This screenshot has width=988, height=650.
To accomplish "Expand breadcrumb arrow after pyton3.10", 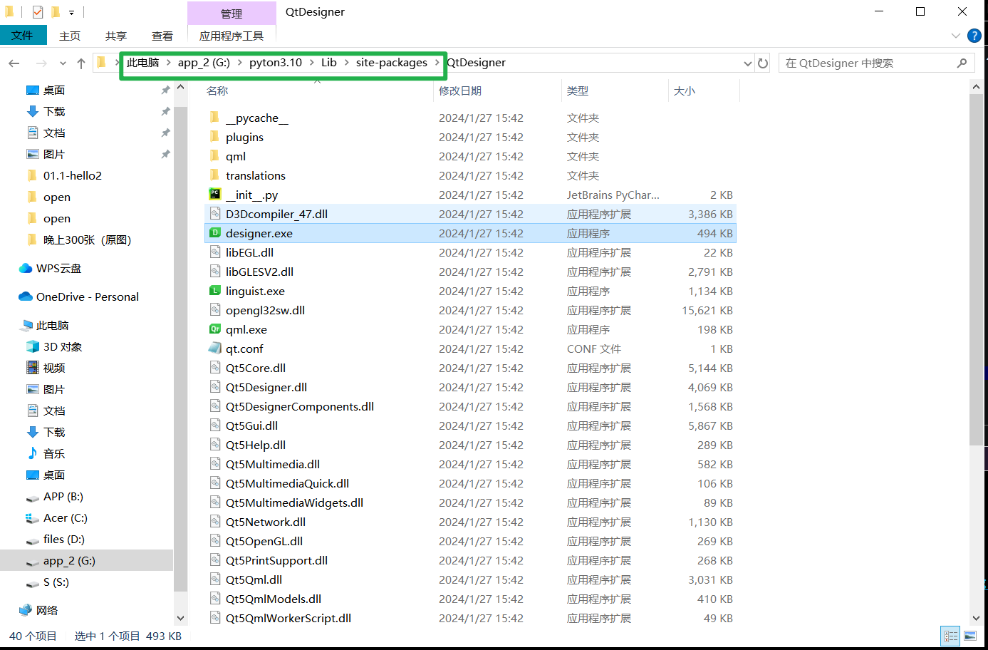I will [311, 63].
